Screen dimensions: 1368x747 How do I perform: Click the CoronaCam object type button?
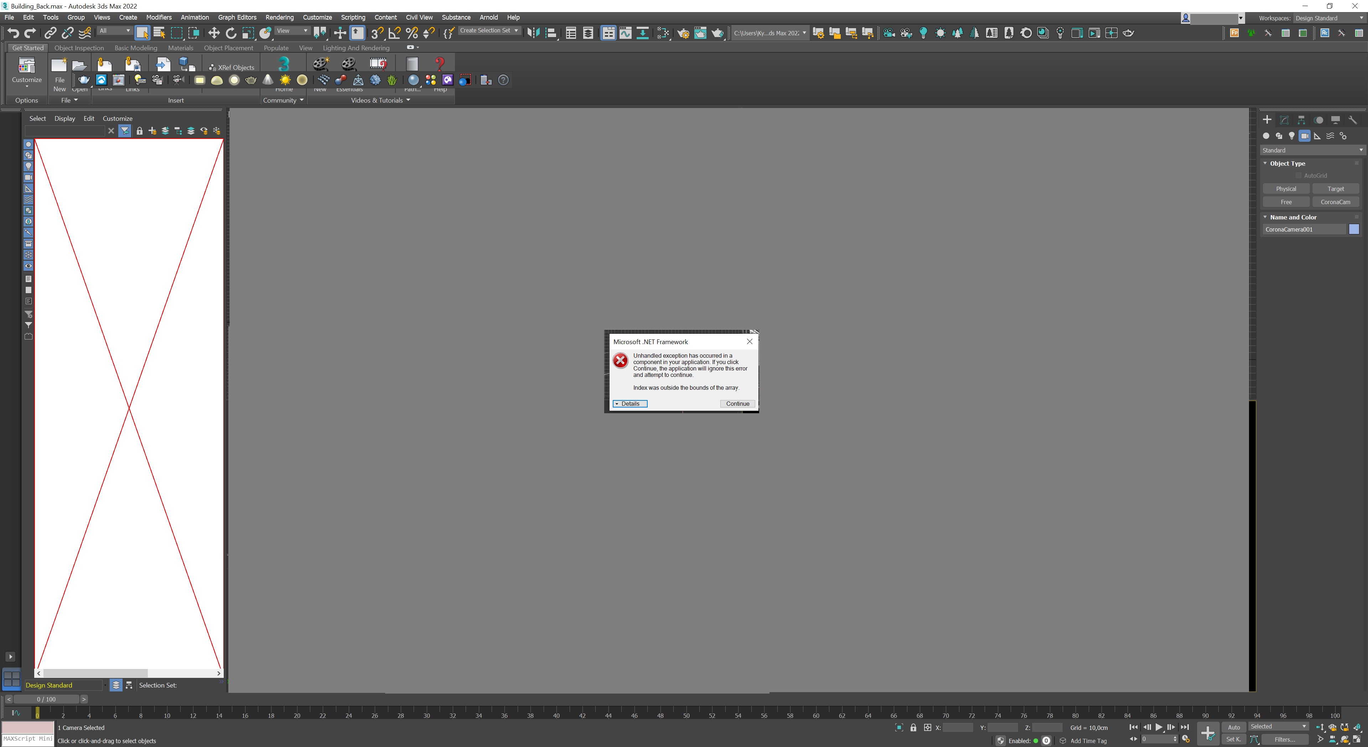pyautogui.click(x=1335, y=202)
